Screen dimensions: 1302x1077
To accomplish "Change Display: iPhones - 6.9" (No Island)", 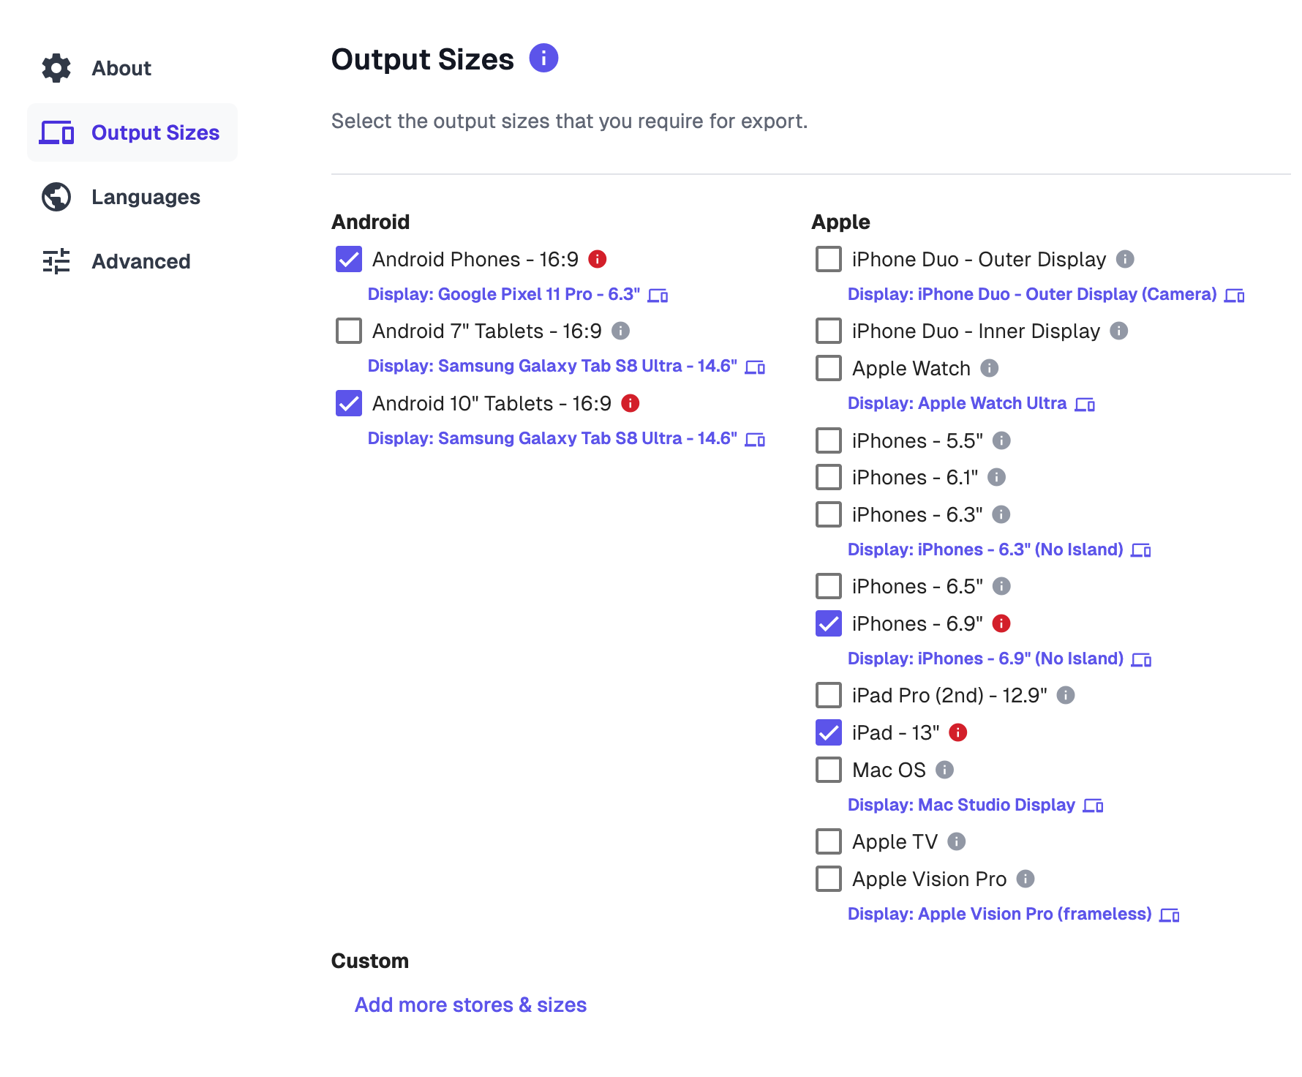I will (1000, 658).
